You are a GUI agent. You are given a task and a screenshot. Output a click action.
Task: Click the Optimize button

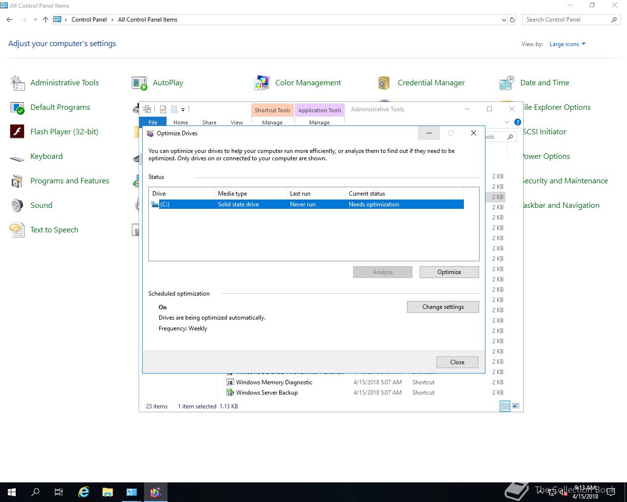point(449,272)
